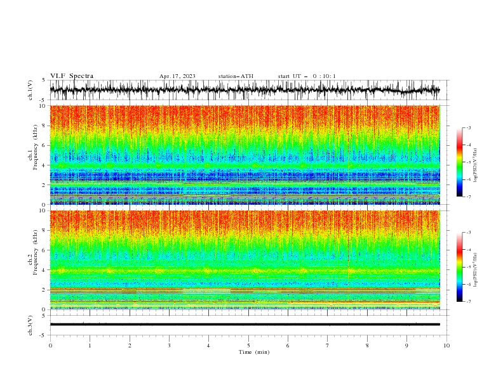
Task: Click the "4" tick on the time axis
Action: coord(208,346)
